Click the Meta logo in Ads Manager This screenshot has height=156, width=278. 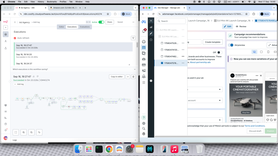tap(144, 22)
